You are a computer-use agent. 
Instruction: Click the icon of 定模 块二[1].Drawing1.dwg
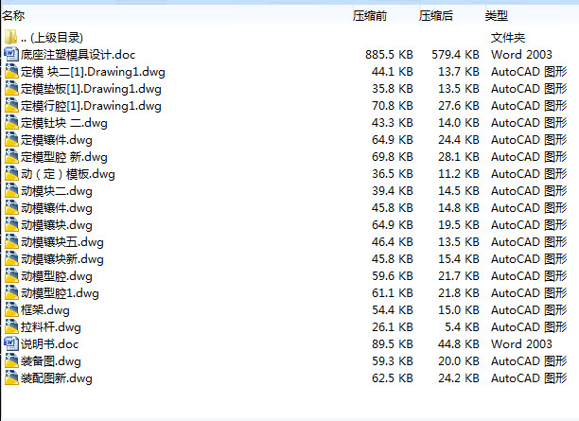click(11, 71)
